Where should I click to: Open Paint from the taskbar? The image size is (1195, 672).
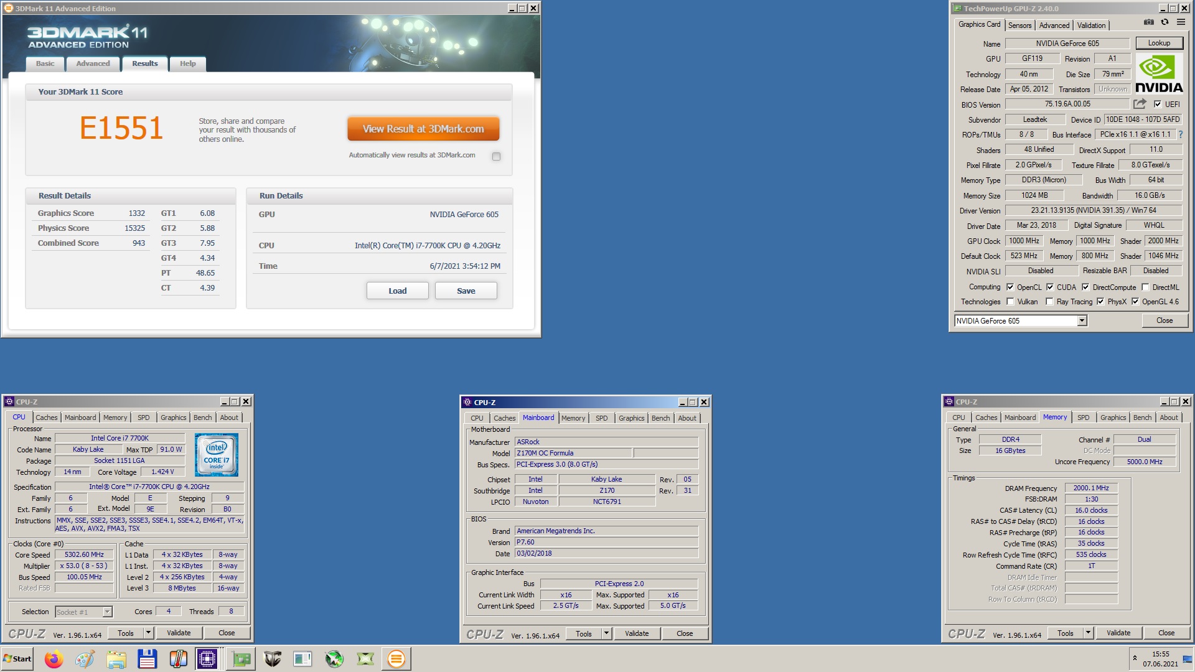click(85, 658)
